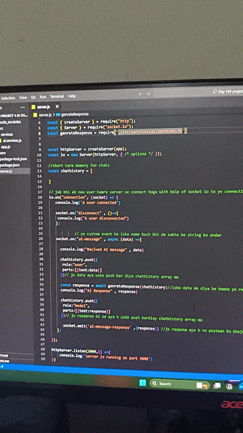Go back with the left navigation arrow
This screenshot has width=243, height=433.
[141, 94]
